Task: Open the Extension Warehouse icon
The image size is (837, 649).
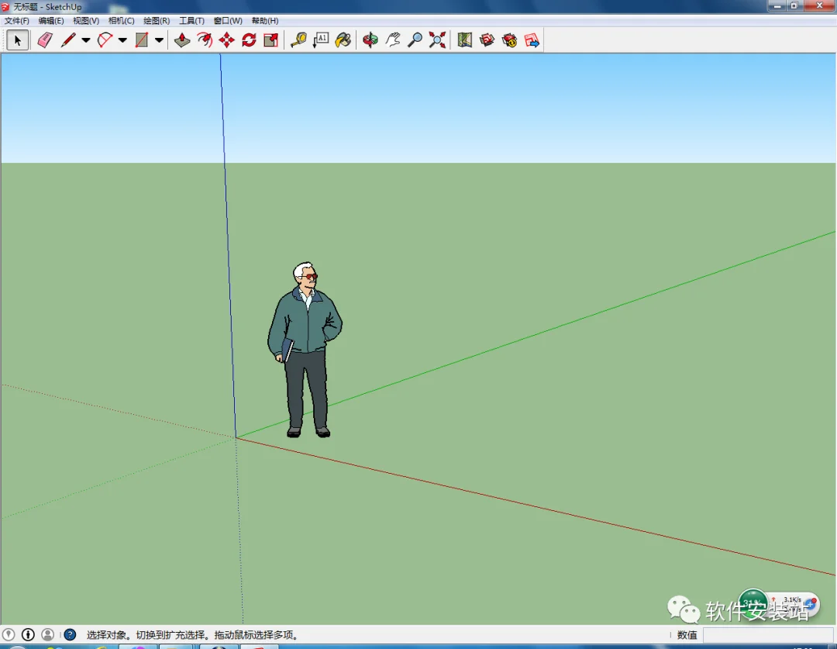Action: pyautogui.click(x=509, y=40)
